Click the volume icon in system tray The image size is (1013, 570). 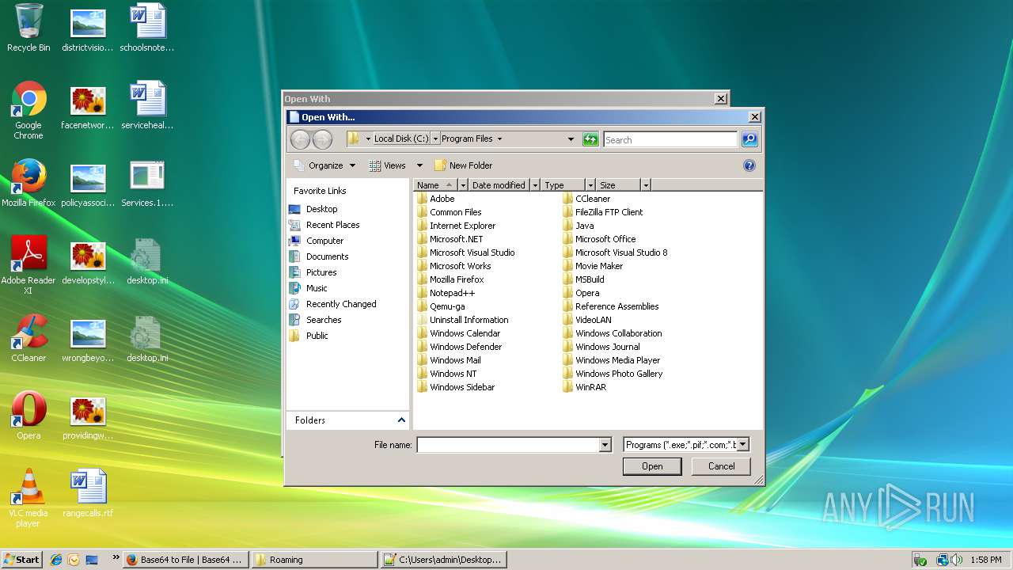[957, 560]
